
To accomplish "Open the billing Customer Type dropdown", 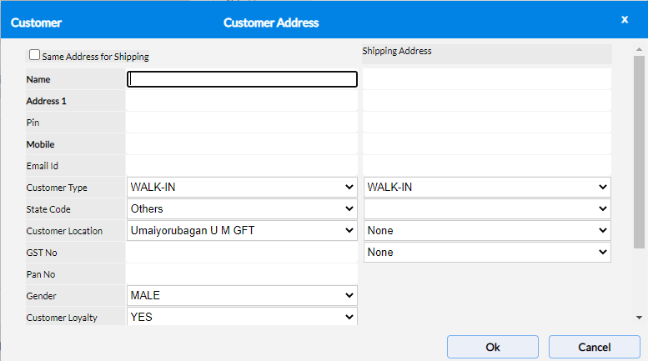I will click(242, 187).
